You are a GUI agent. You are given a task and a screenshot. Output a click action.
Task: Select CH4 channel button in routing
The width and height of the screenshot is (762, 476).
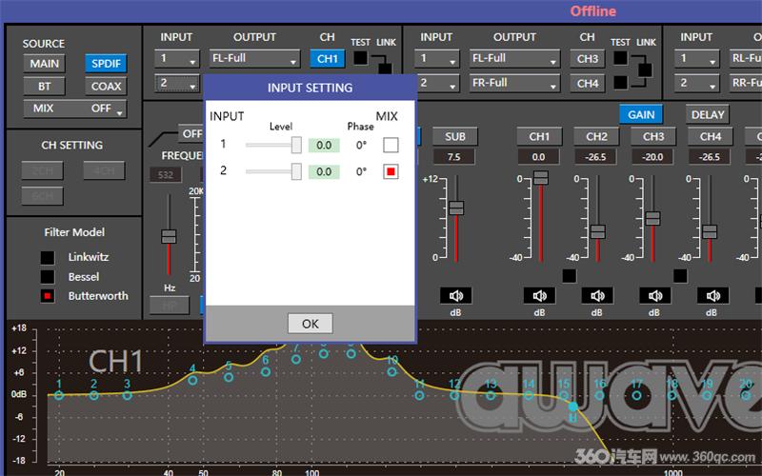588,83
